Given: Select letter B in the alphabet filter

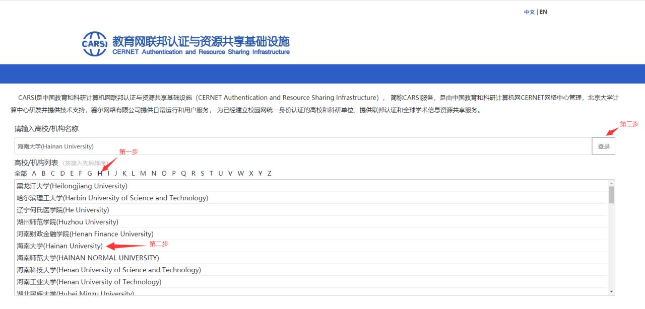Looking at the screenshot, I should point(43,173).
